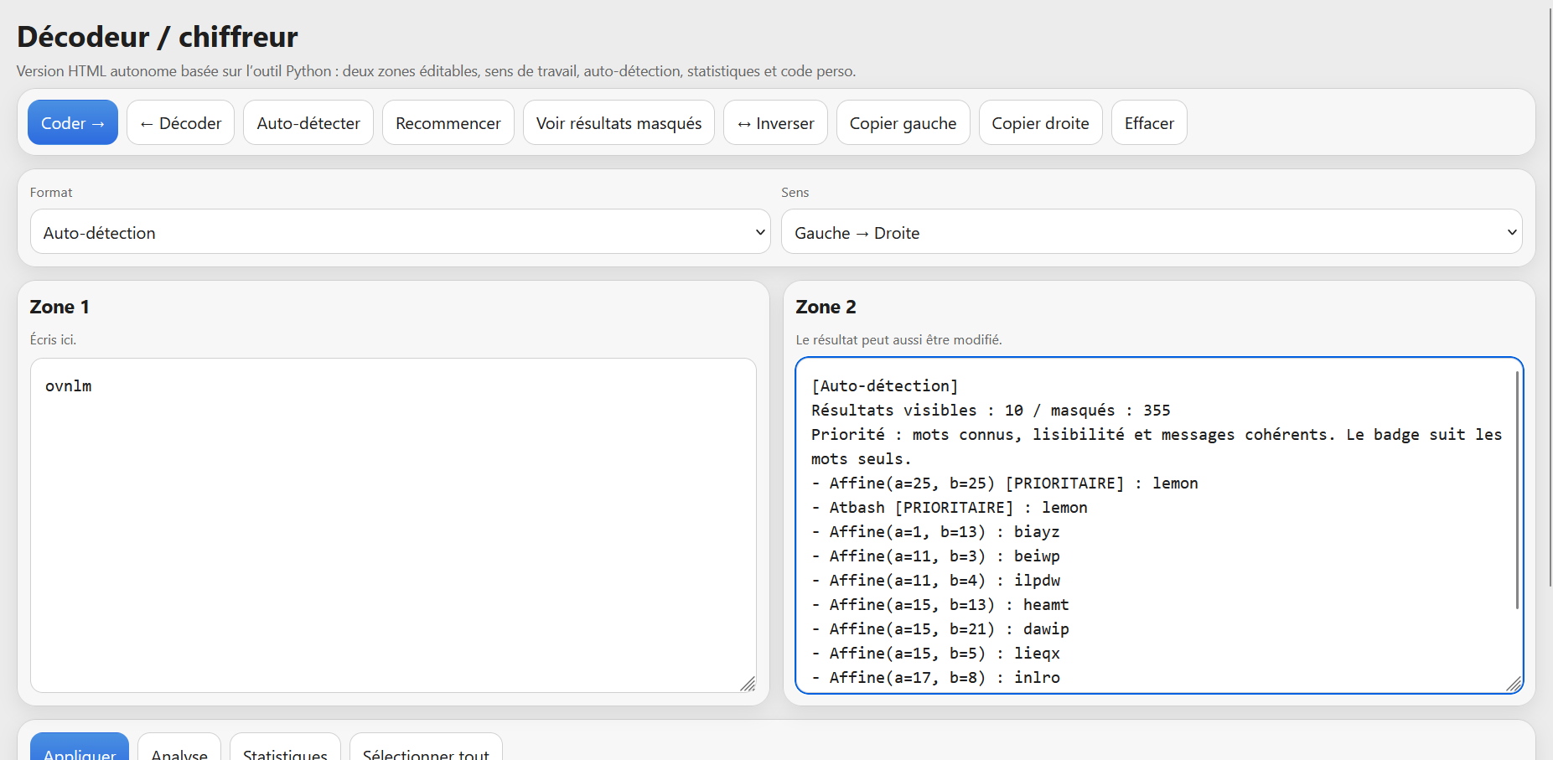Click the Zone 2 resize handle icon
Image resolution: width=1553 pixels, height=760 pixels.
click(1514, 684)
